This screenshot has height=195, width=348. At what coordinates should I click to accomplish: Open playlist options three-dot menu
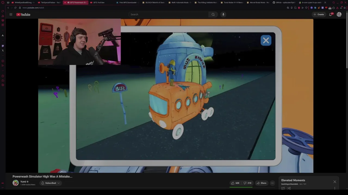(335, 188)
